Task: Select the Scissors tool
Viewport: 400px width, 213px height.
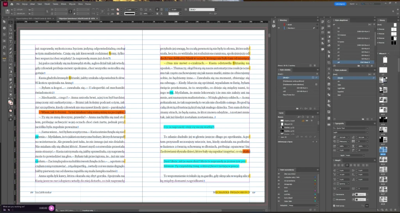Action: click(x=11, y=64)
